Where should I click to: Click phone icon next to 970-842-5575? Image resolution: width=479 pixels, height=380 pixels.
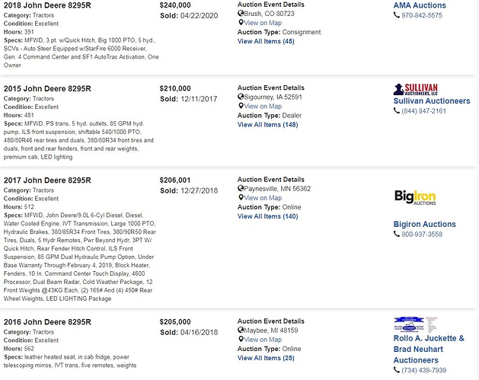point(397,15)
